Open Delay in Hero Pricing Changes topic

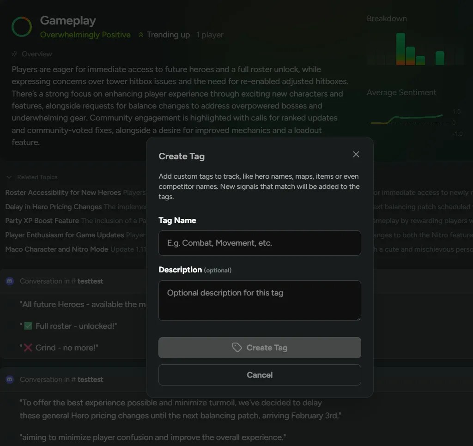(x=54, y=207)
